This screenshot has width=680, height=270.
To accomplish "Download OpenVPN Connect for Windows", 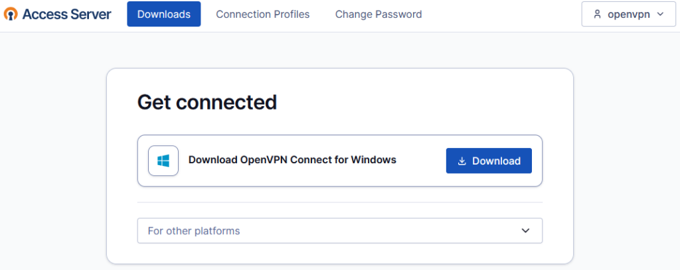I will (489, 161).
